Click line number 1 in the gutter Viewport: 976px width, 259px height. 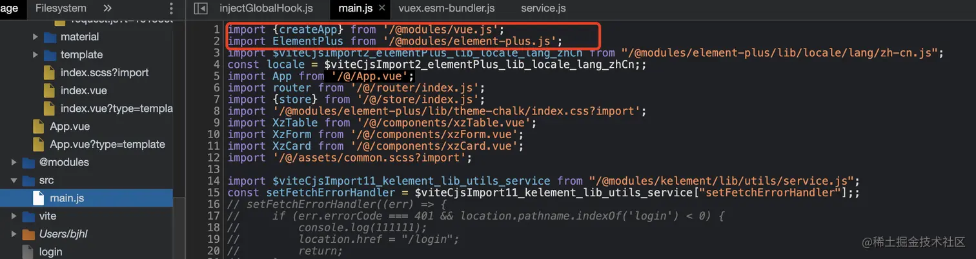[217, 30]
